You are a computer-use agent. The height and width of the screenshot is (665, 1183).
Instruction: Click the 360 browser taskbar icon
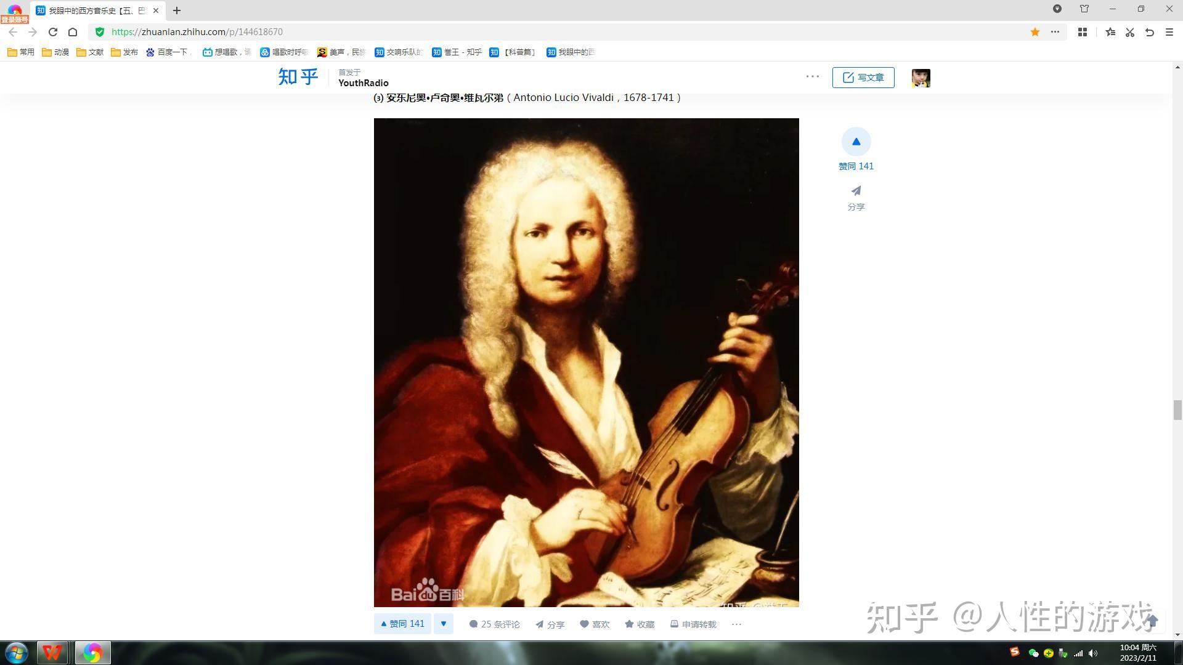[x=92, y=653]
